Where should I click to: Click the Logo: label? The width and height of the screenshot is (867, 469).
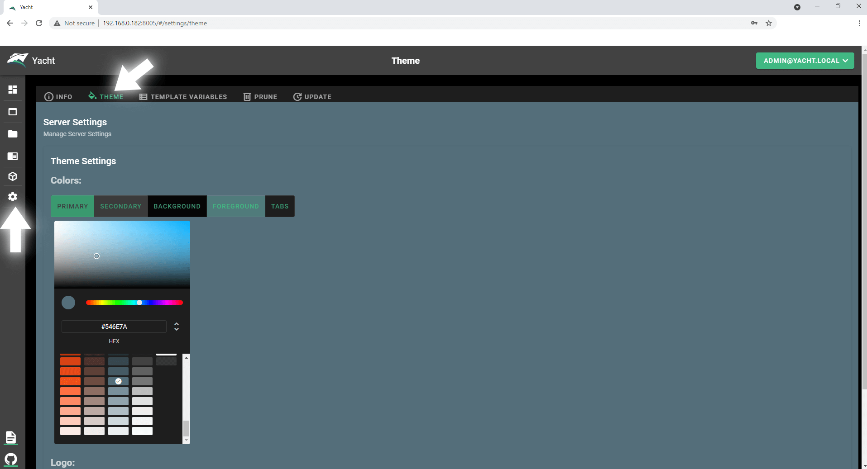coord(62,463)
